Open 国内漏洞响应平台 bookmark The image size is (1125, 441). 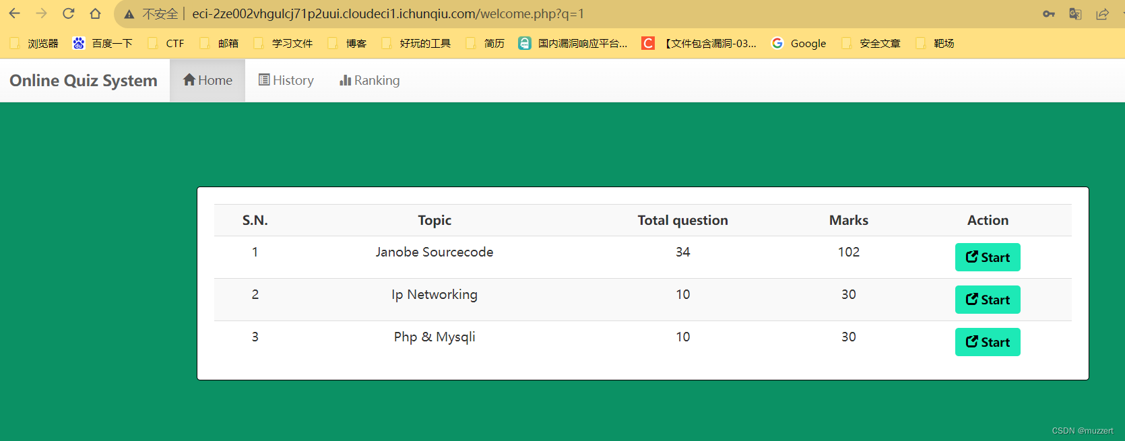click(x=573, y=43)
